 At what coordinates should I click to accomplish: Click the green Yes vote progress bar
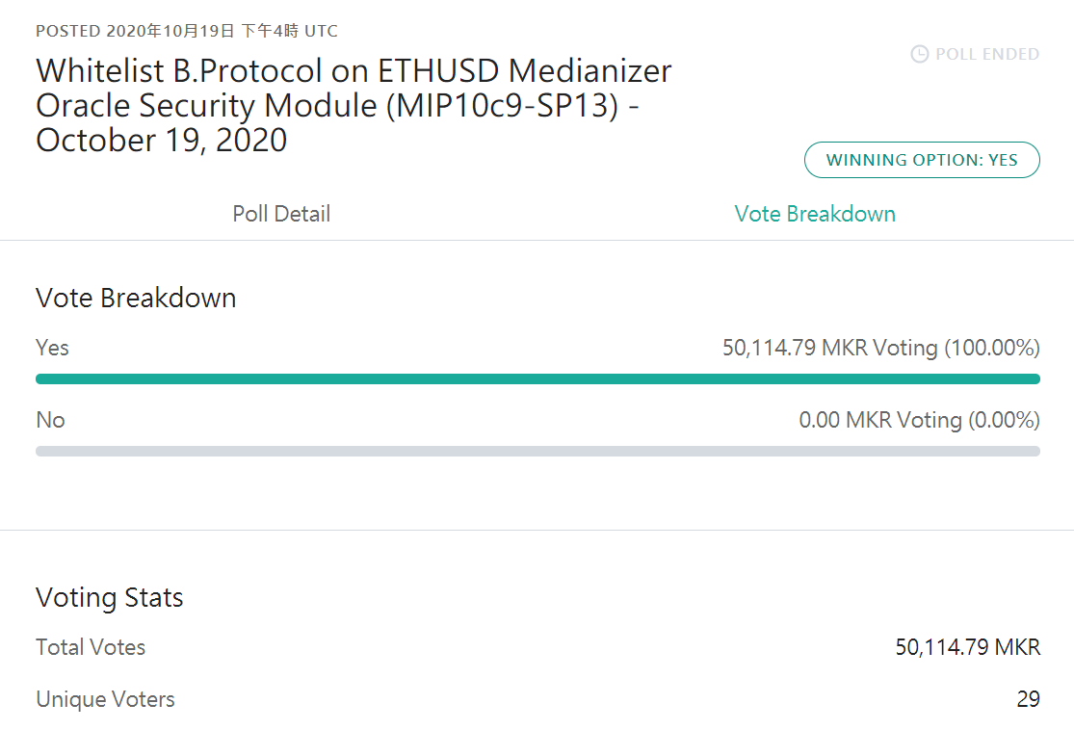(x=537, y=378)
